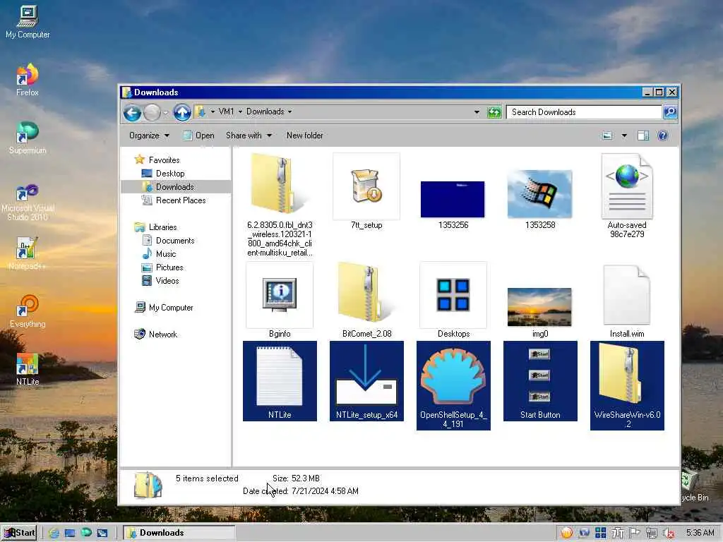Open Recent Places in navigation pane
This screenshot has width=723, height=542.
174,200
